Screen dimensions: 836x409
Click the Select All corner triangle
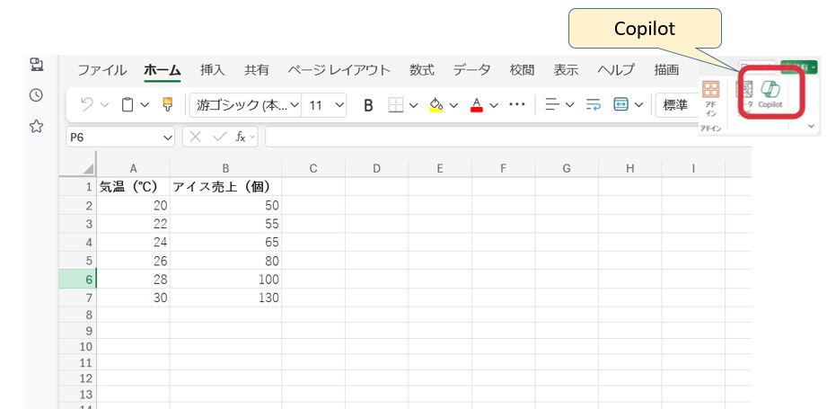coord(89,168)
